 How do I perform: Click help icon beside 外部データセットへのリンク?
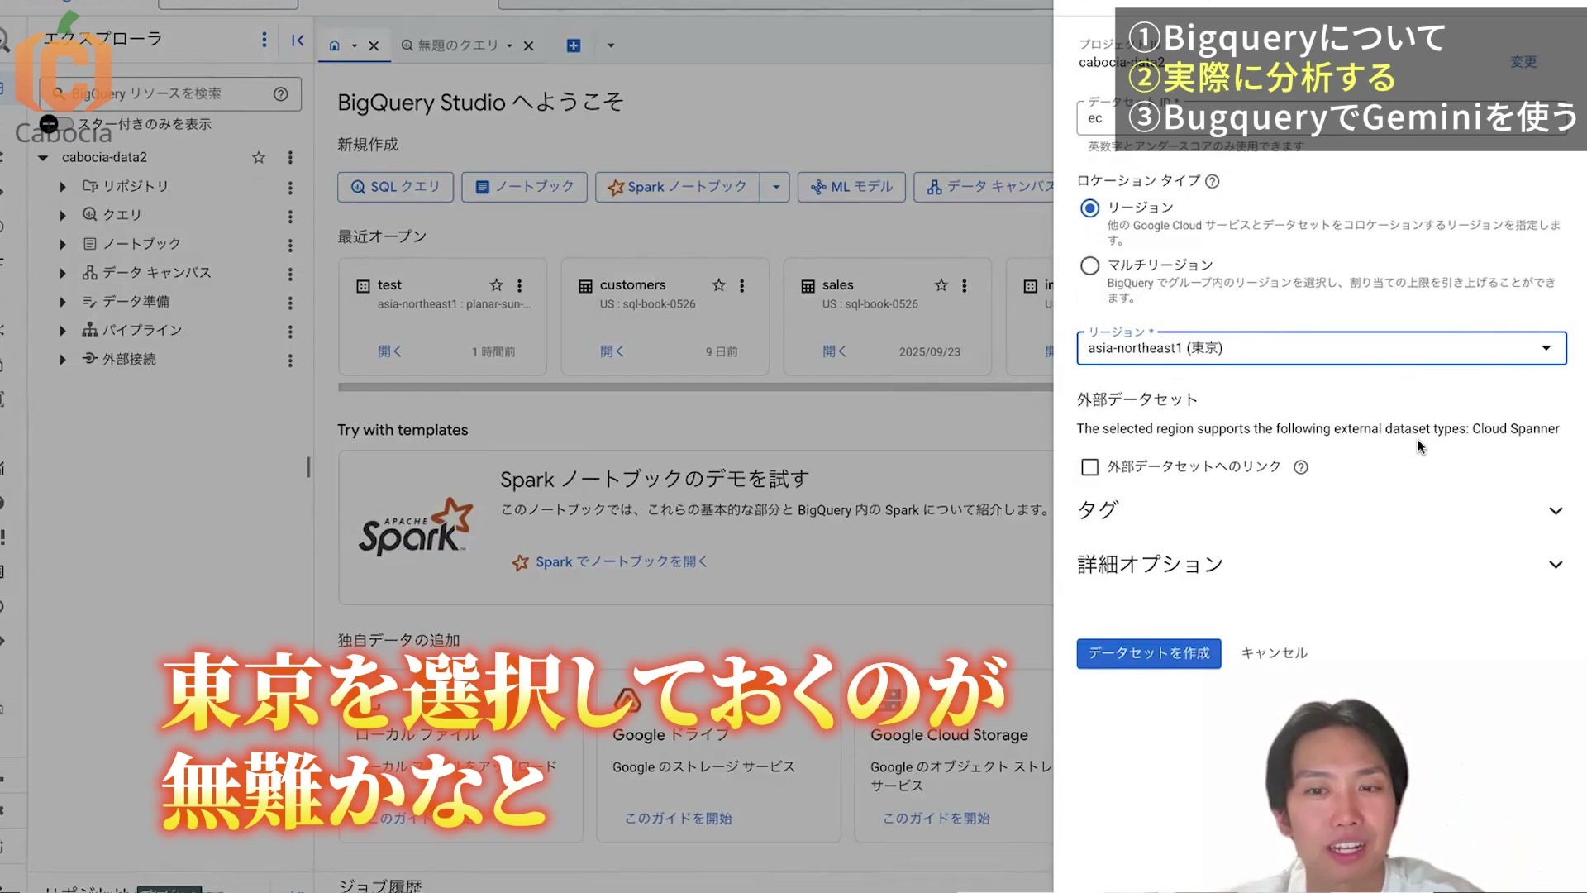click(1300, 467)
